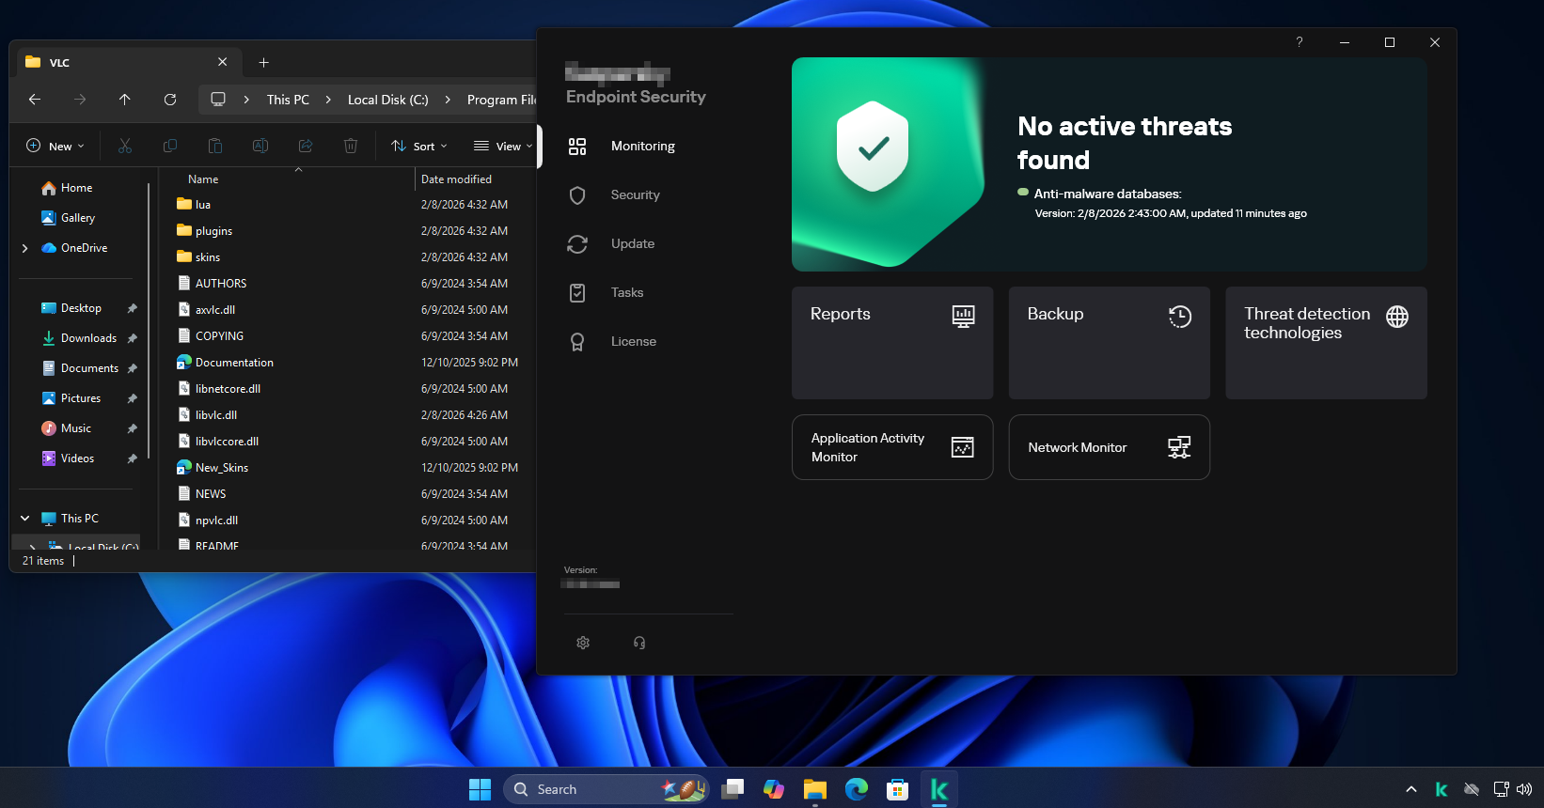The width and height of the screenshot is (1544, 808).
Task: Show hidden system tray icons
Action: pyautogui.click(x=1411, y=789)
